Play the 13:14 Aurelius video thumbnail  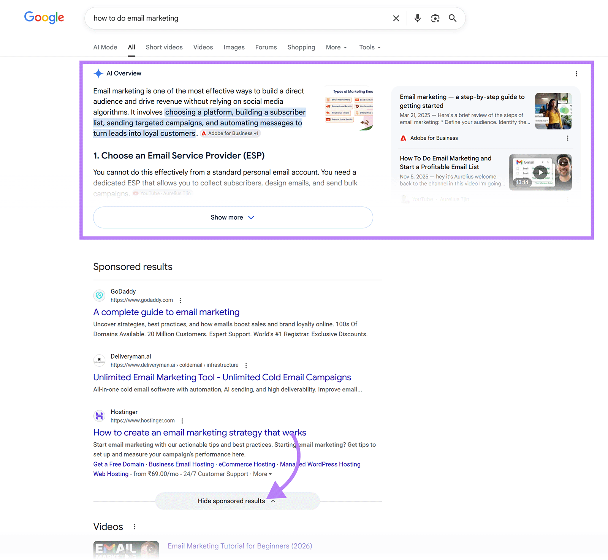click(540, 172)
